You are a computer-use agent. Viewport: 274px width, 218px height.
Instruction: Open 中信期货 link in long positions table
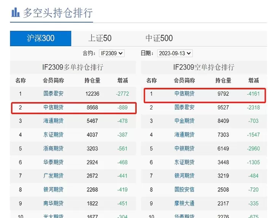(53, 107)
